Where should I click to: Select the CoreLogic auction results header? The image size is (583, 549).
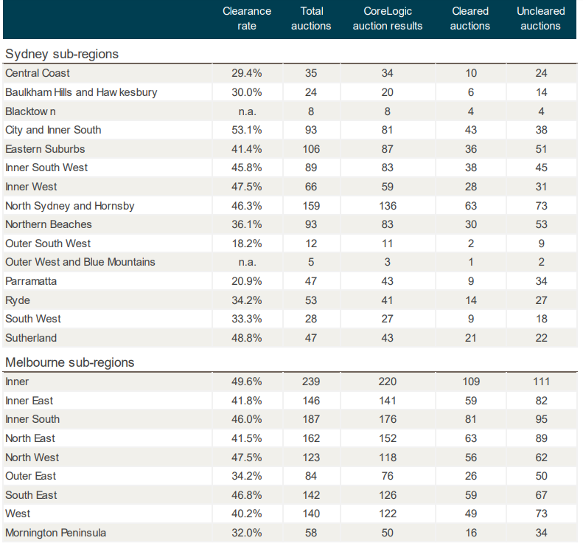[388, 18]
